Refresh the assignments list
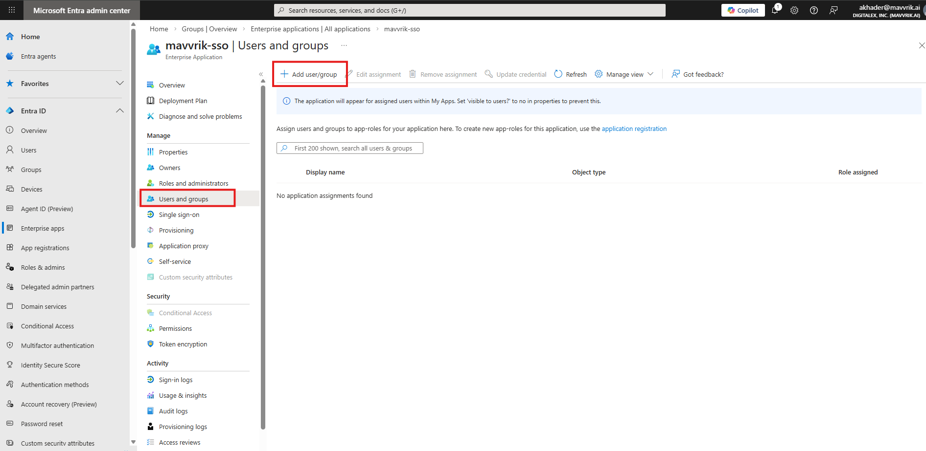 (x=570, y=74)
